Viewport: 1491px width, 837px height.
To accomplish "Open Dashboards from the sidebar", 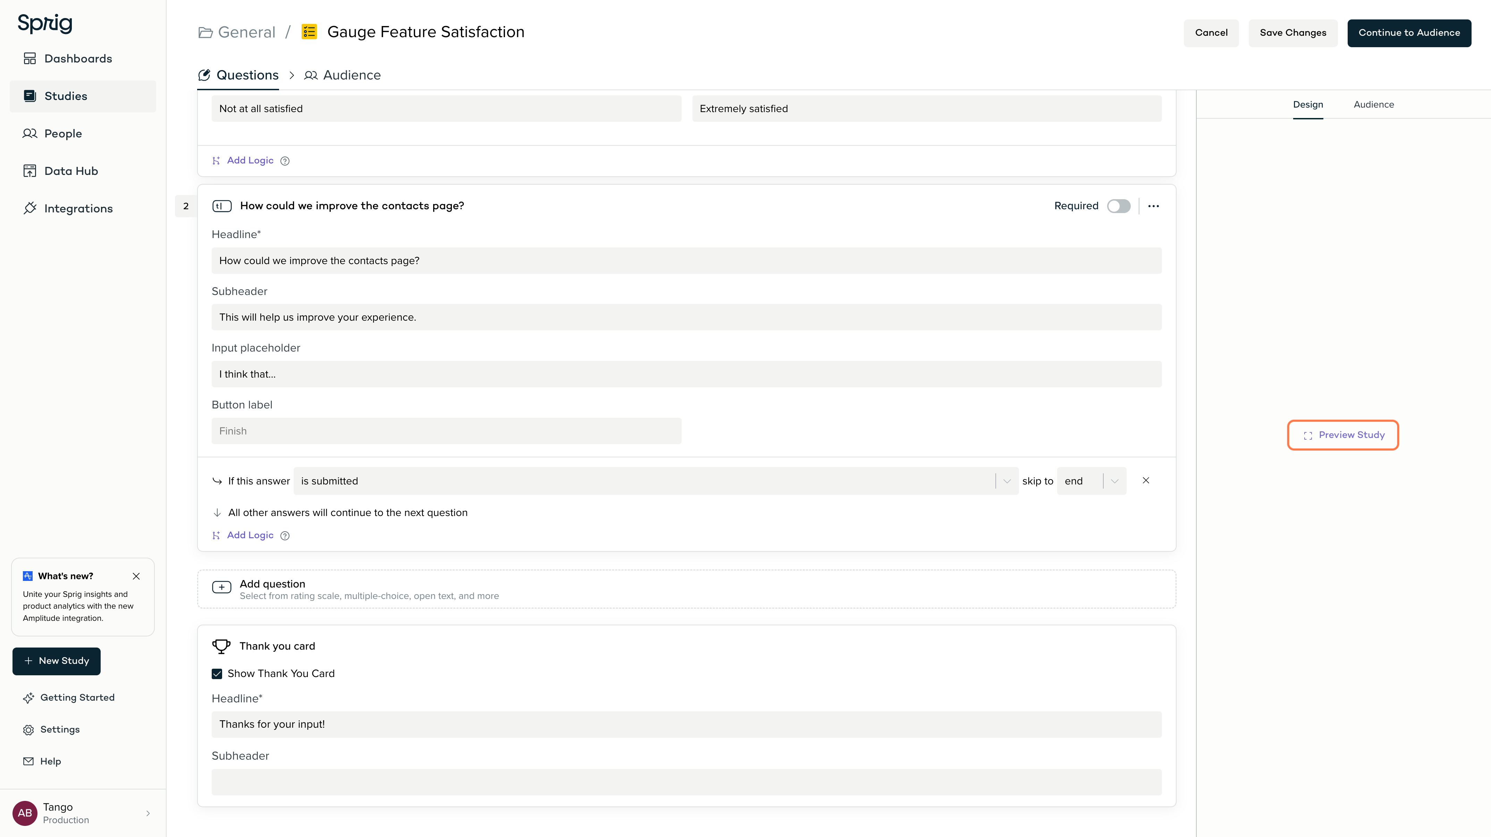I will point(83,59).
